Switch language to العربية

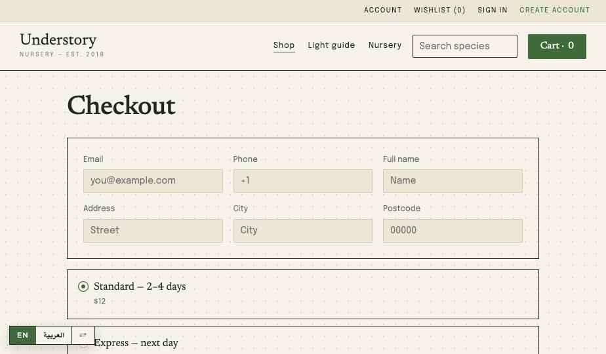point(54,335)
